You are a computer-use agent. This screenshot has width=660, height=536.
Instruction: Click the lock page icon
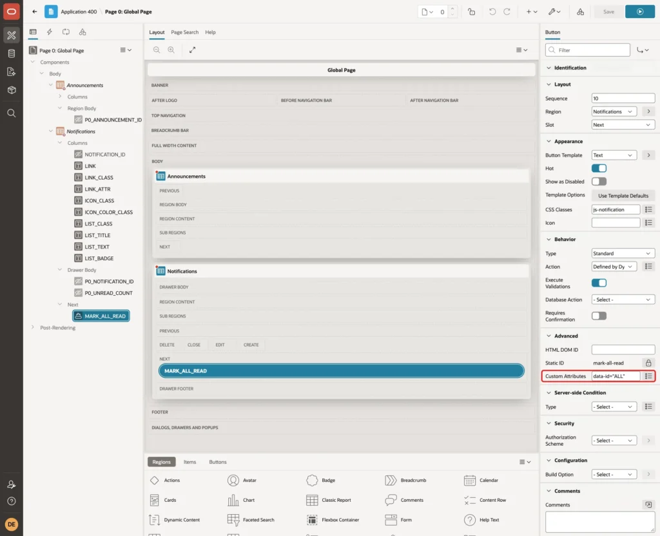click(x=471, y=12)
